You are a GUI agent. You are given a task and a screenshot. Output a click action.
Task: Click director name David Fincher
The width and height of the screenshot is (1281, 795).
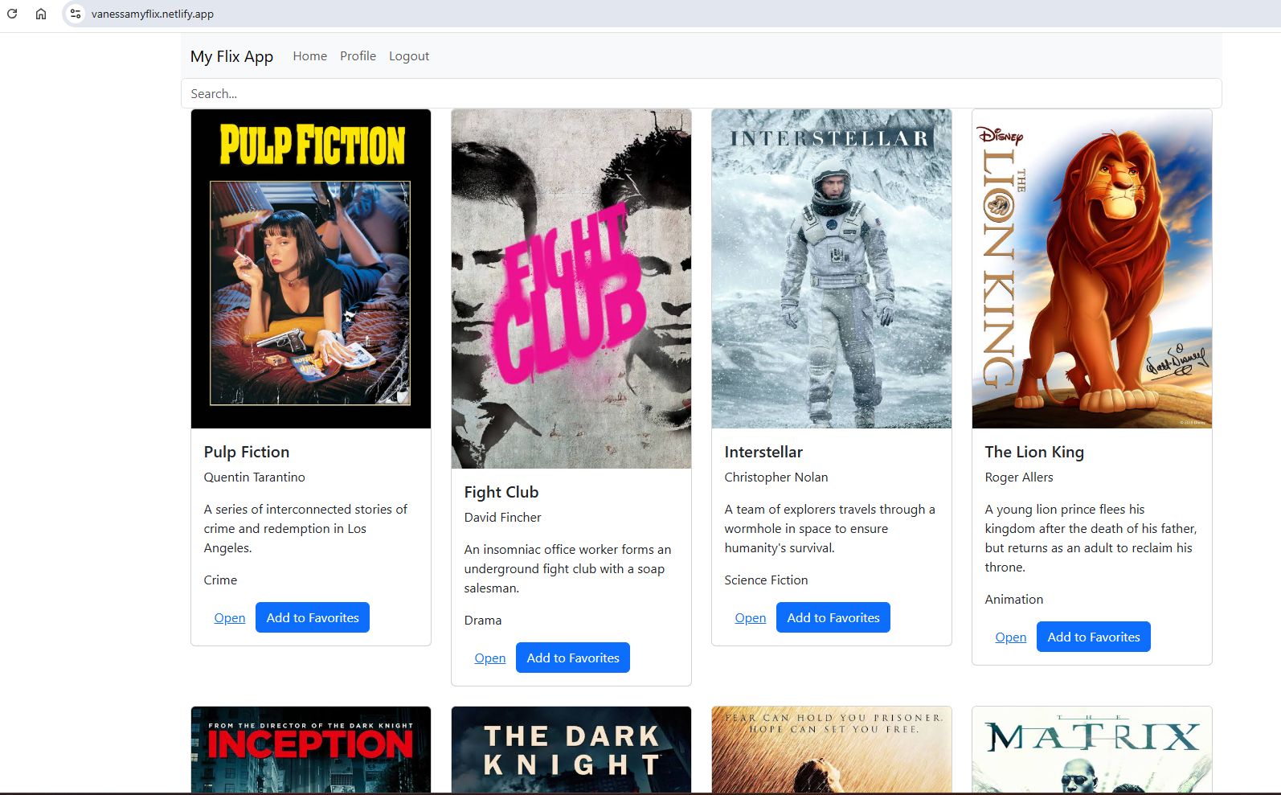click(503, 517)
